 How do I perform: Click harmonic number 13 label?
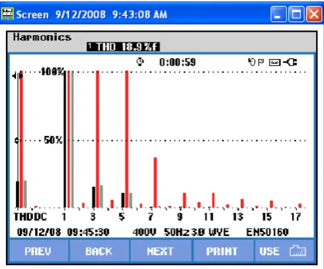[x=238, y=217]
